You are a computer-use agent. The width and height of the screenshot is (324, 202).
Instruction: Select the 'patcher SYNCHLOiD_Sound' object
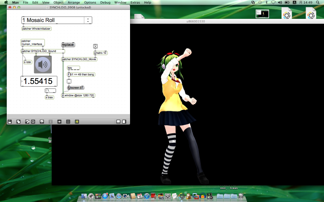coord(43,51)
